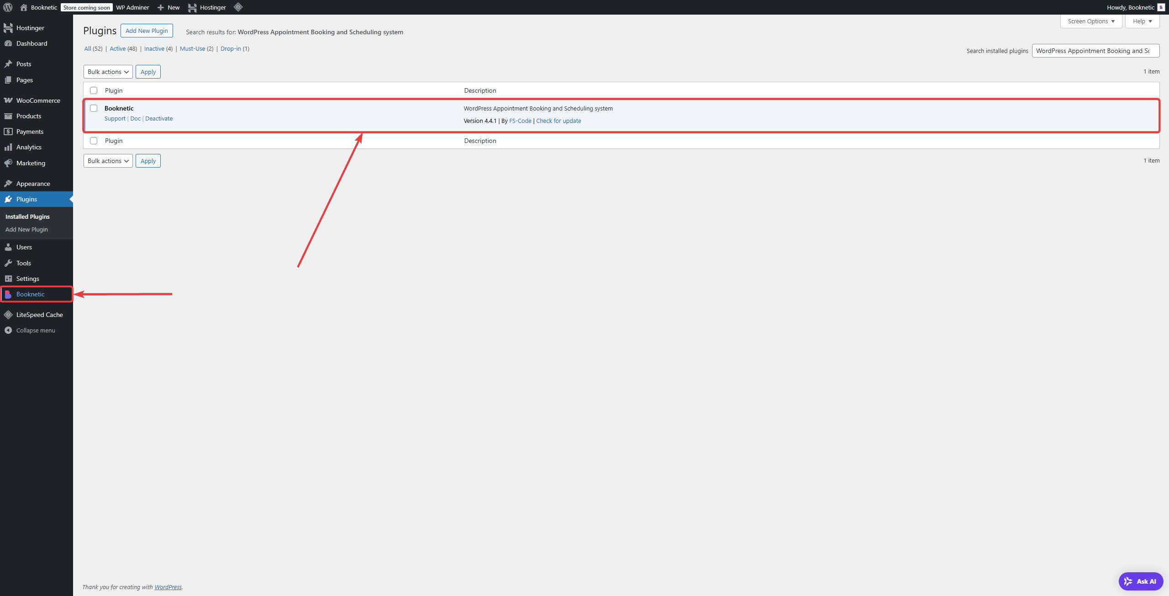This screenshot has height=596, width=1169.
Task: Filter plugins by Inactive
Action: click(154, 48)
